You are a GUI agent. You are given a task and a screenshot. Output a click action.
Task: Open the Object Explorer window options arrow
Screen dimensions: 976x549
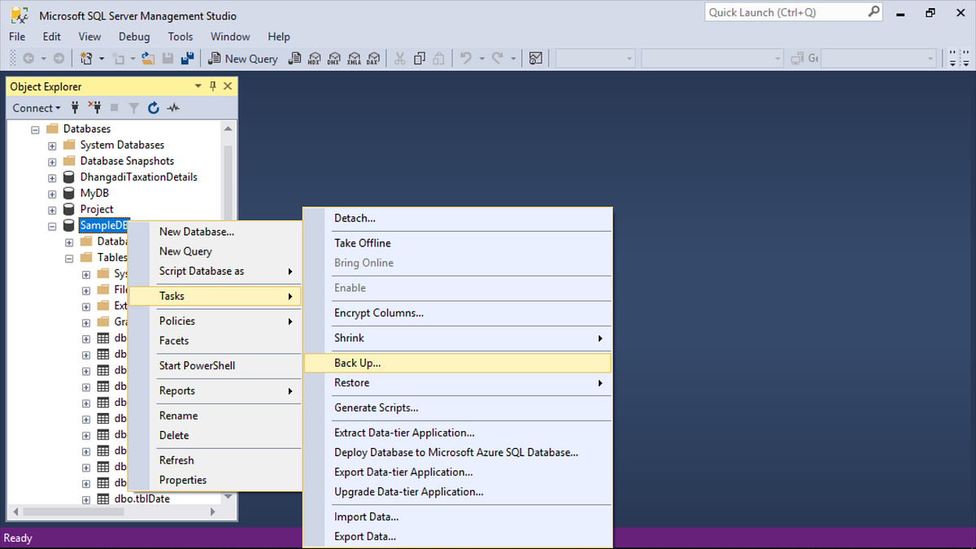(x=197, y=85)
